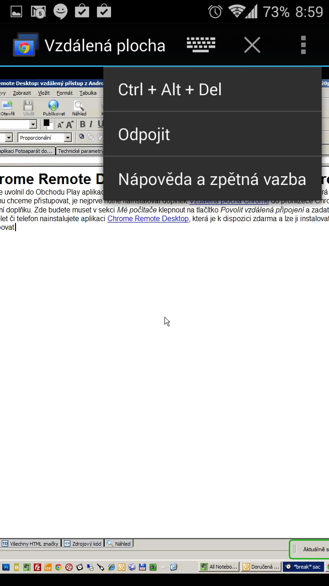Click the Photoshop icon in taskbar
Image resolution: width=329 pixels, height=586 pixels.
6,567
